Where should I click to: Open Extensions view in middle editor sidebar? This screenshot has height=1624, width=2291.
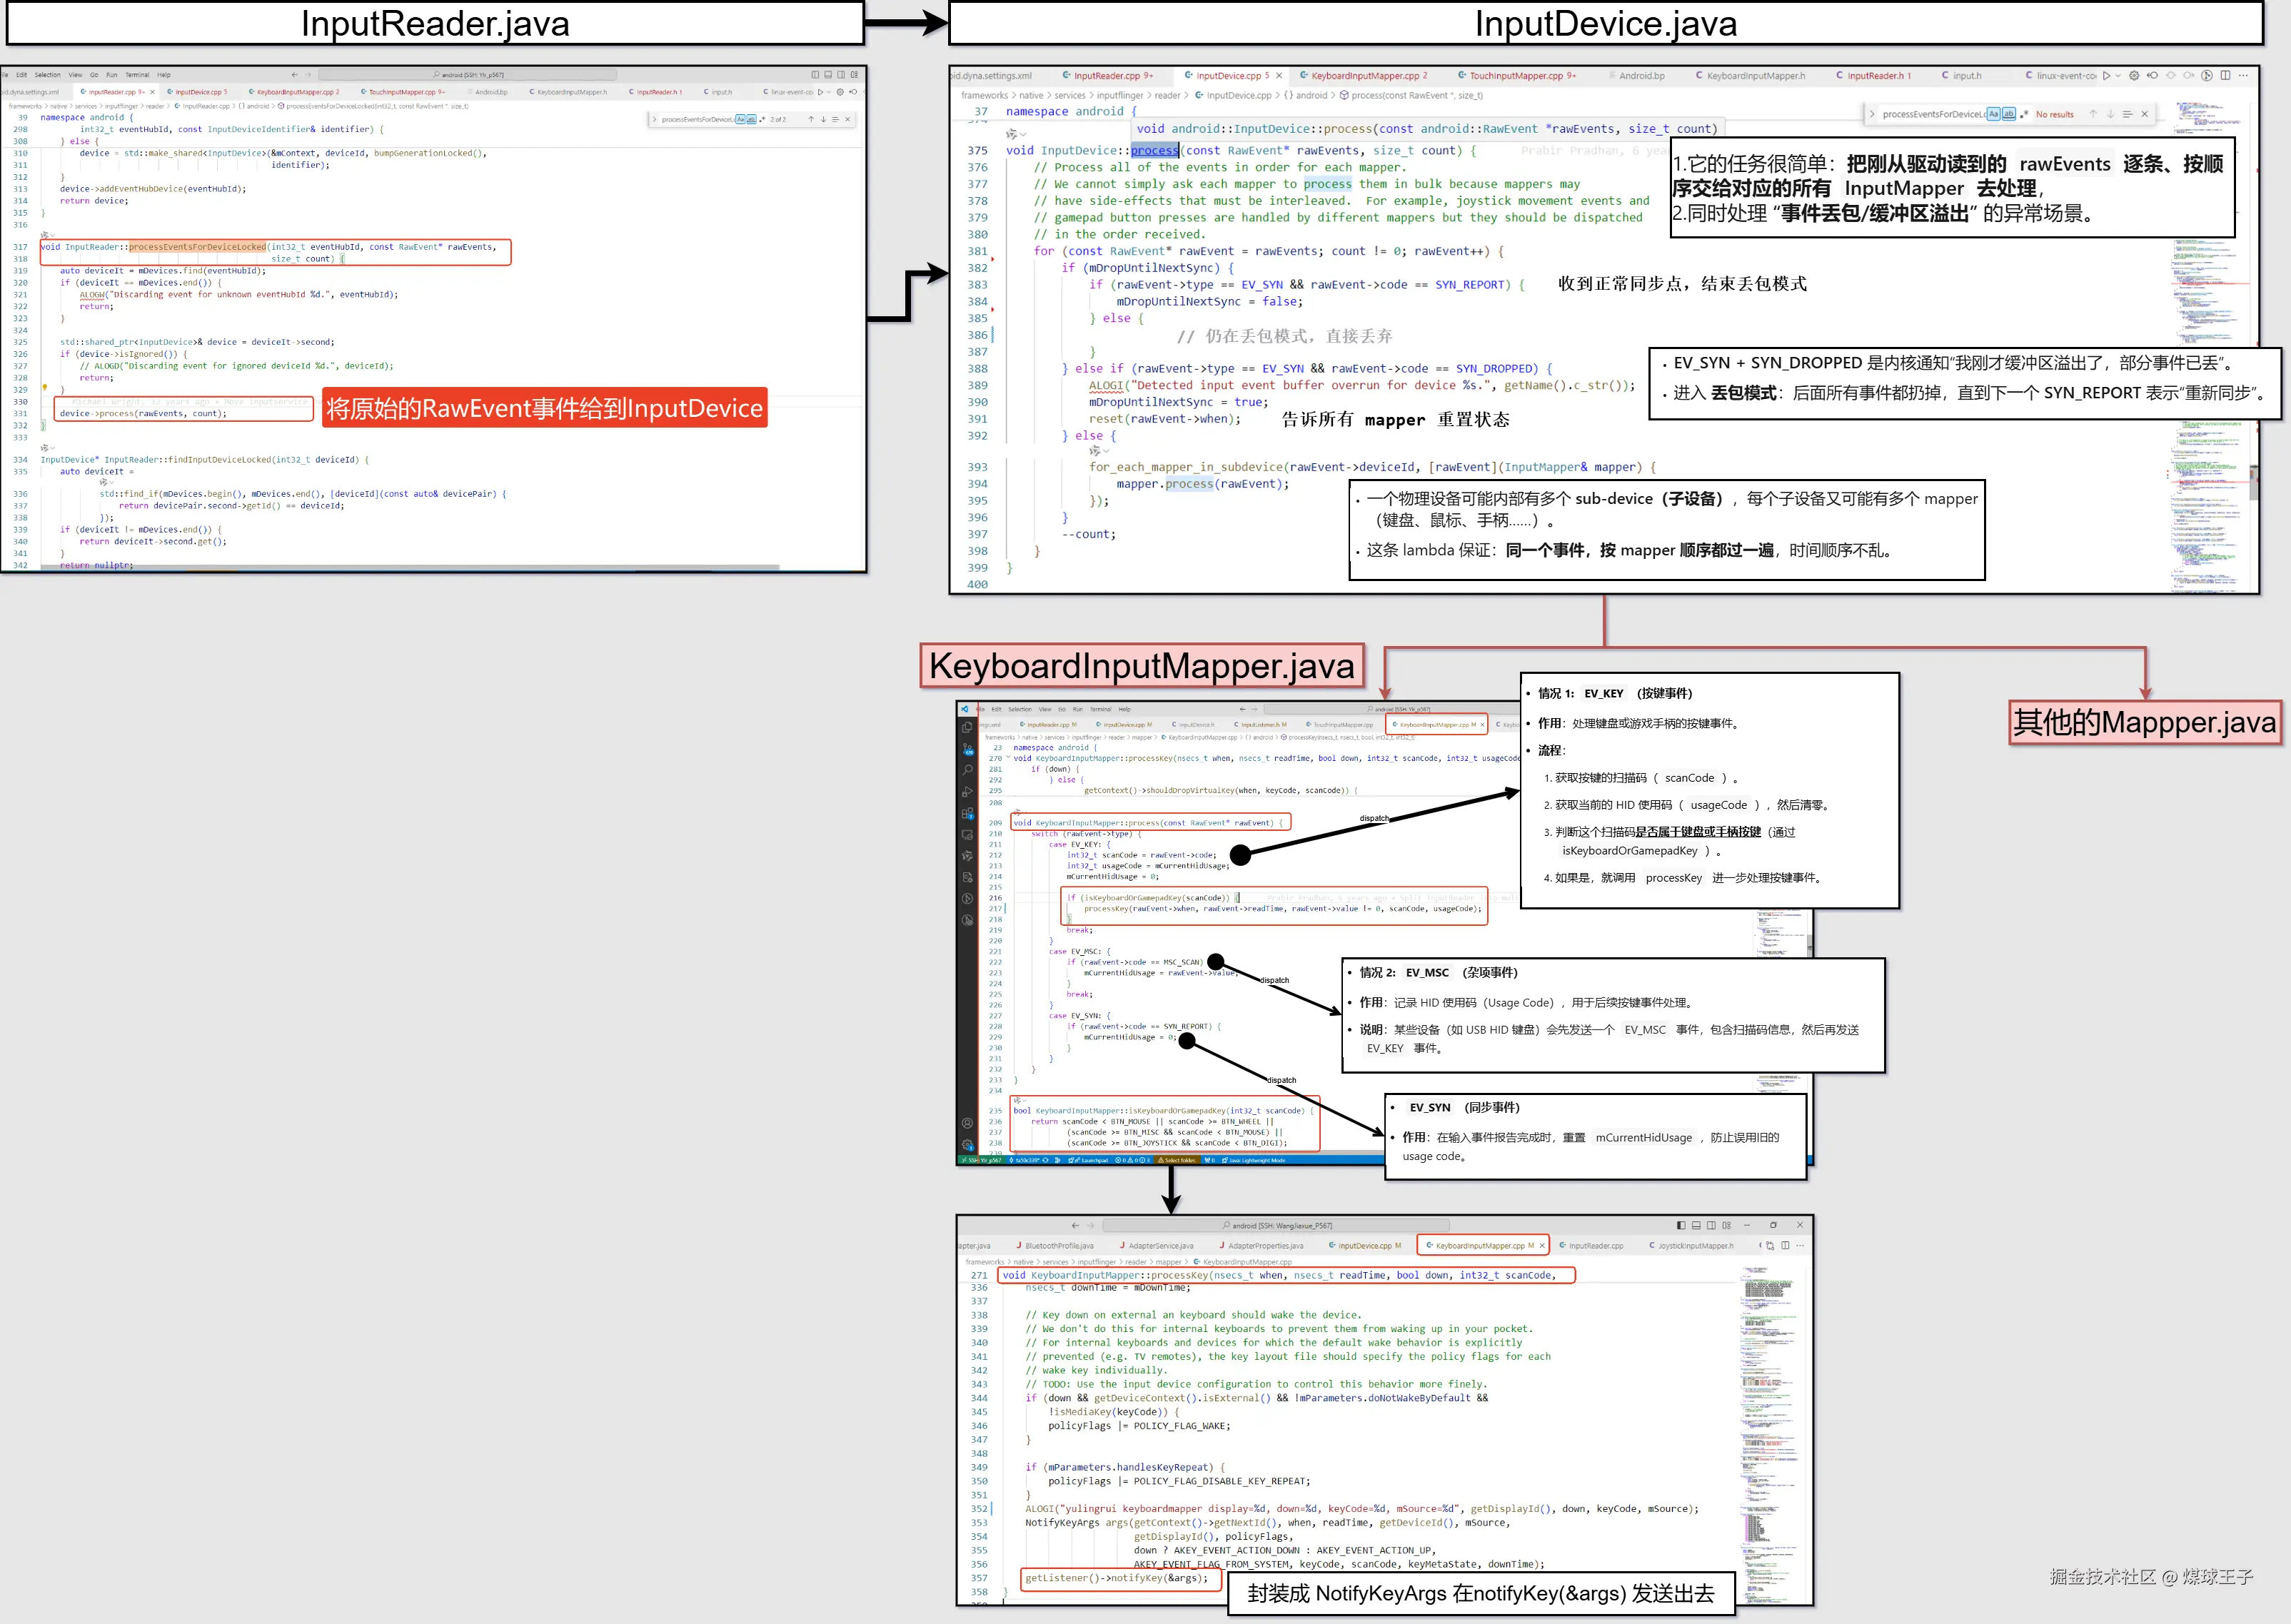pos(967,813)
